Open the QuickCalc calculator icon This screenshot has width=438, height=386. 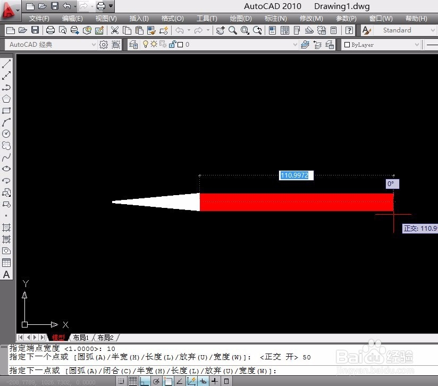[333, 30]
